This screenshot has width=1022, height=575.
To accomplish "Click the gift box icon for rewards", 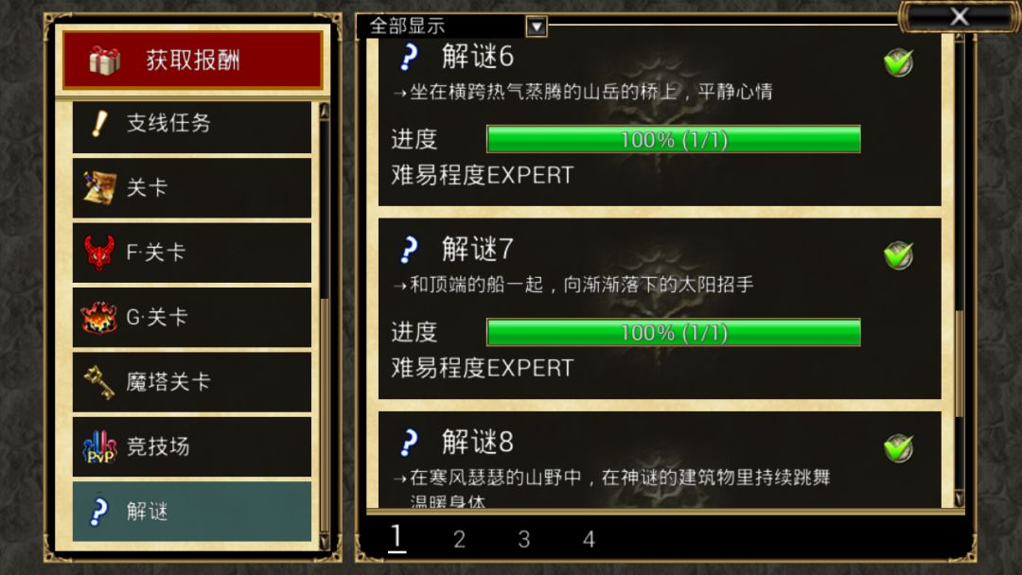I will pos(104,61).
